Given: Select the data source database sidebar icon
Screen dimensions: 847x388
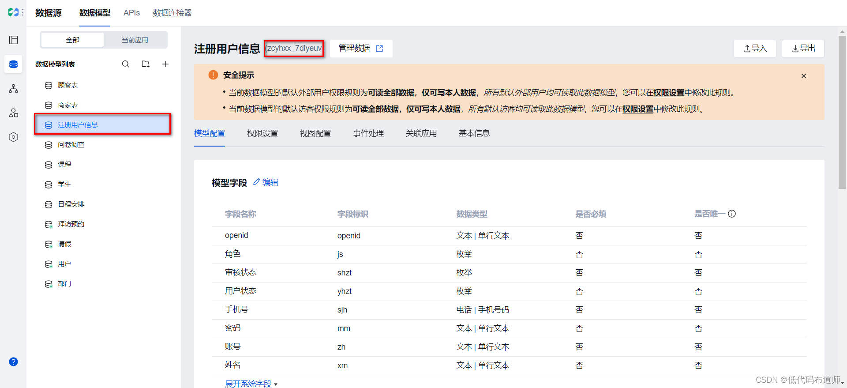Looking at the screenshot, I should [x=14, y=64].
